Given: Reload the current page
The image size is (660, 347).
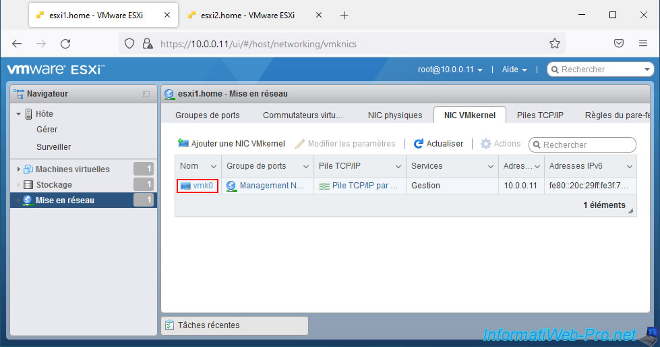Looking at the screenshot, I should (65, 43).
